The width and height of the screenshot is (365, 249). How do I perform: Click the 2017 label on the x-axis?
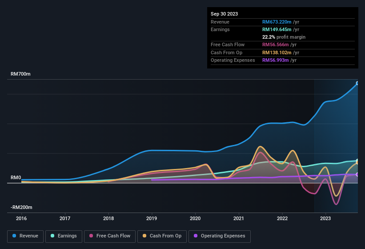coord(65,218)
